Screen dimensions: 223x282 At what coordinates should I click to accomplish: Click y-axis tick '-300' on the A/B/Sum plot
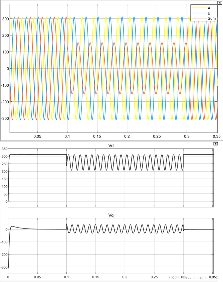tap(5, 118)
